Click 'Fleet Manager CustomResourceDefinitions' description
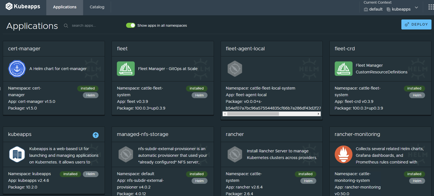Viewport: 434px width, 196px height. click(382, 69)
